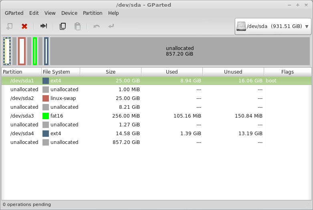Screen dimensions: 313x210
Task: Select the 857.20 GiB unallocated table row
Action: (x=156, y=142)
